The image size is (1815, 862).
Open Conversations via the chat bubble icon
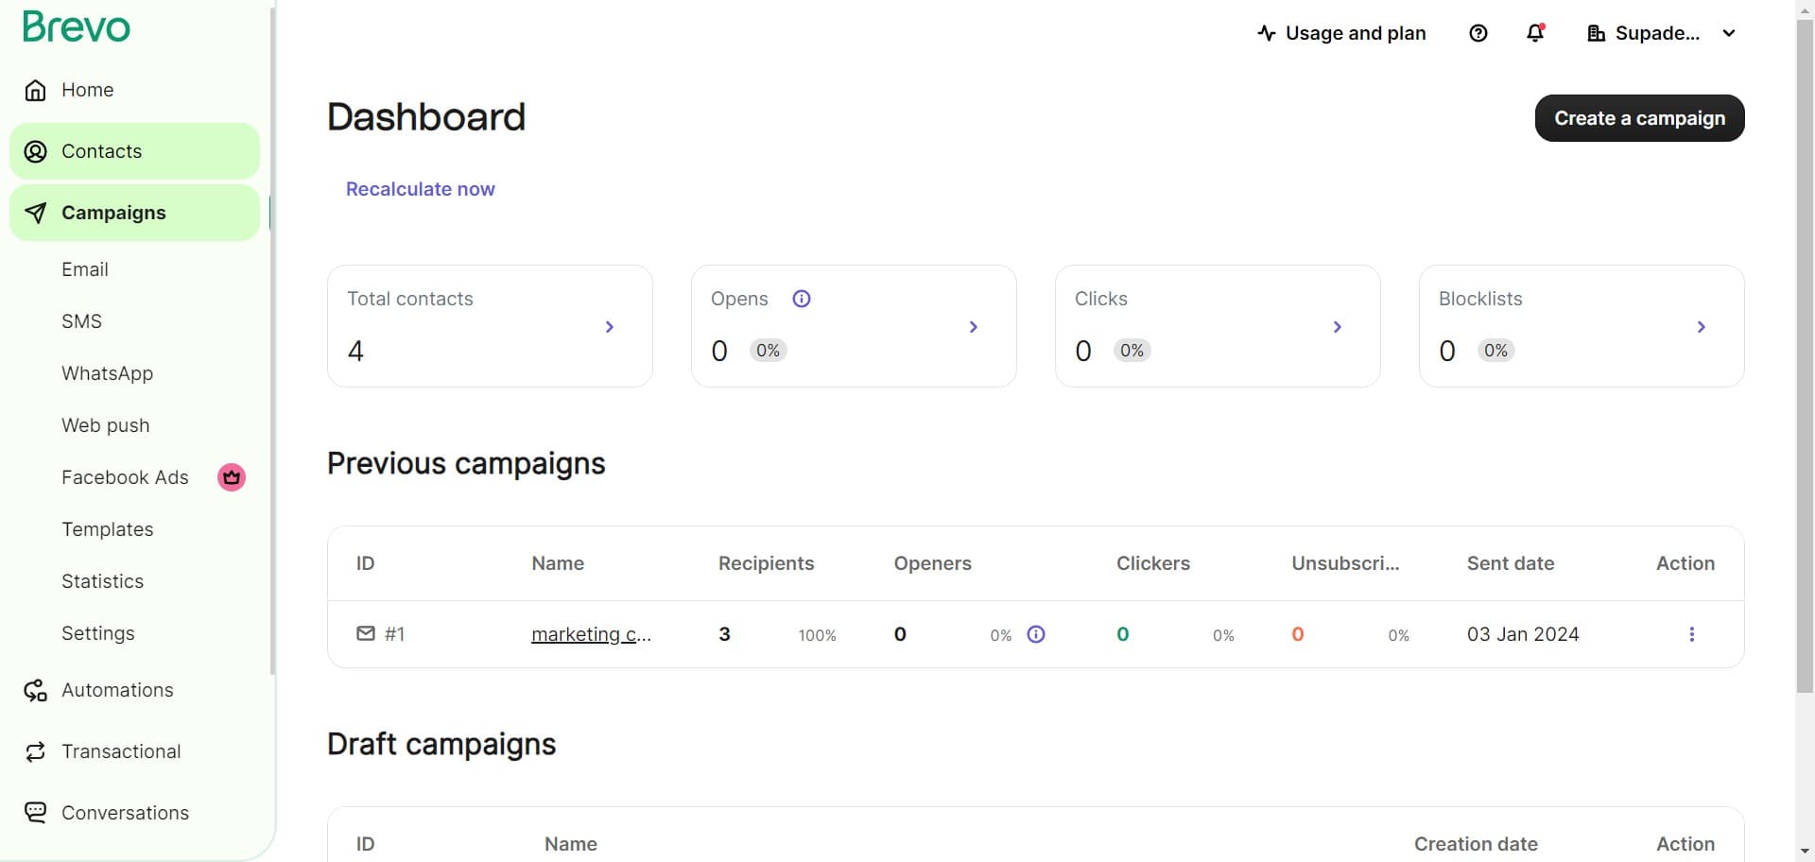35,813
